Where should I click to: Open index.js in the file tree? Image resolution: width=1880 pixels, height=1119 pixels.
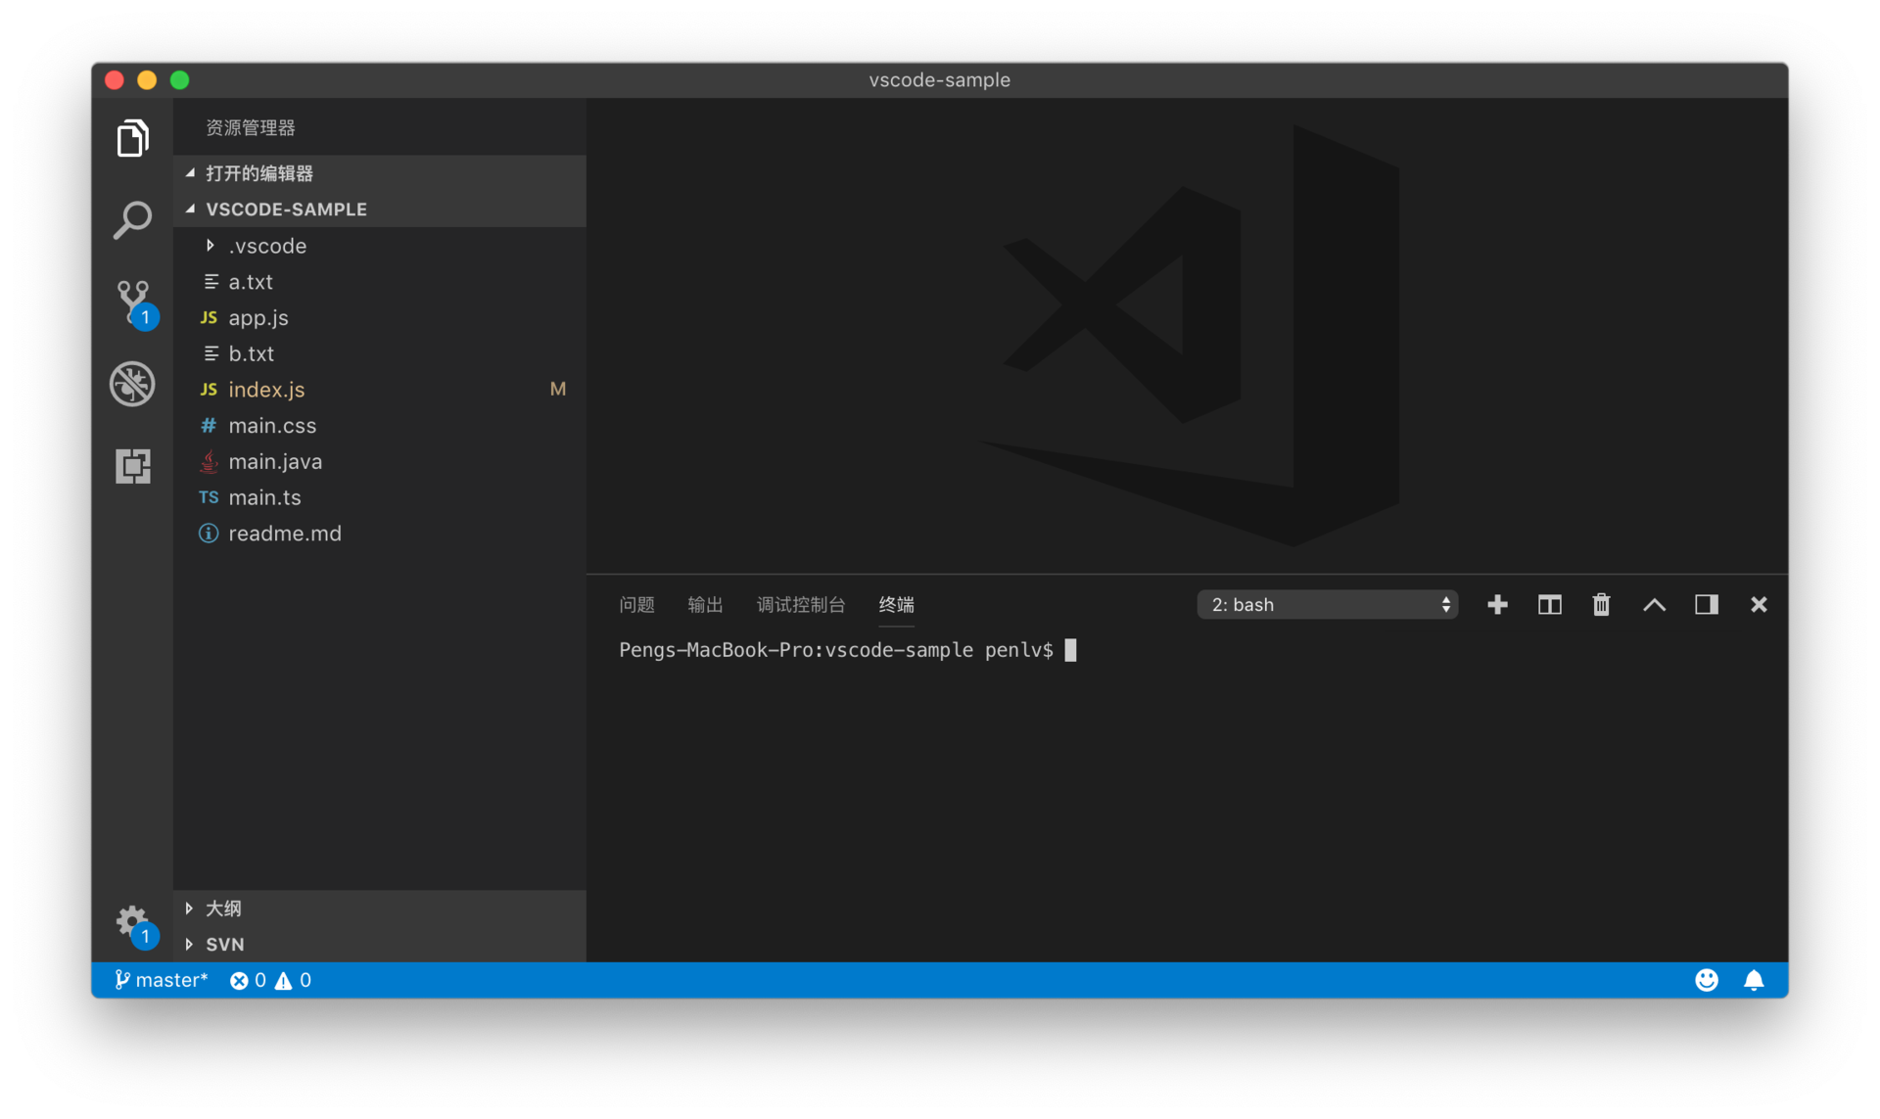266,390
